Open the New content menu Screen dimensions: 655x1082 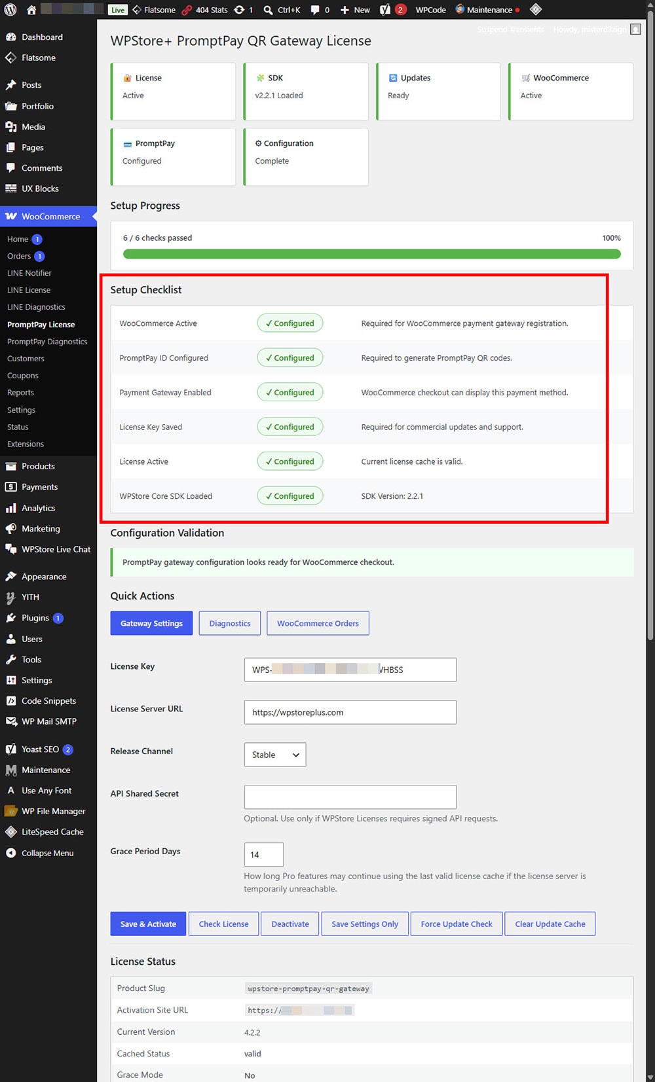coord(354,10)
